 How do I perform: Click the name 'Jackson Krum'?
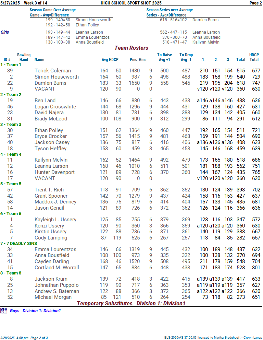point(51,279)
